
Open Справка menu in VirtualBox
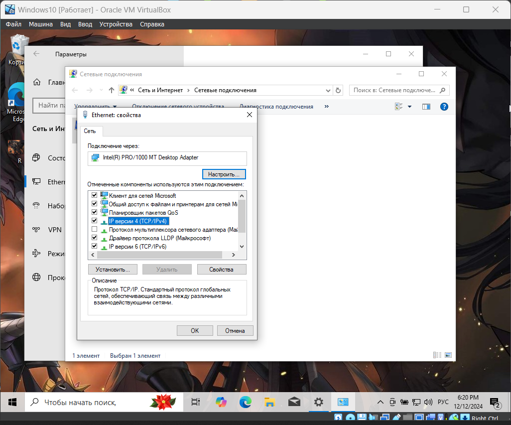point(152,24)
